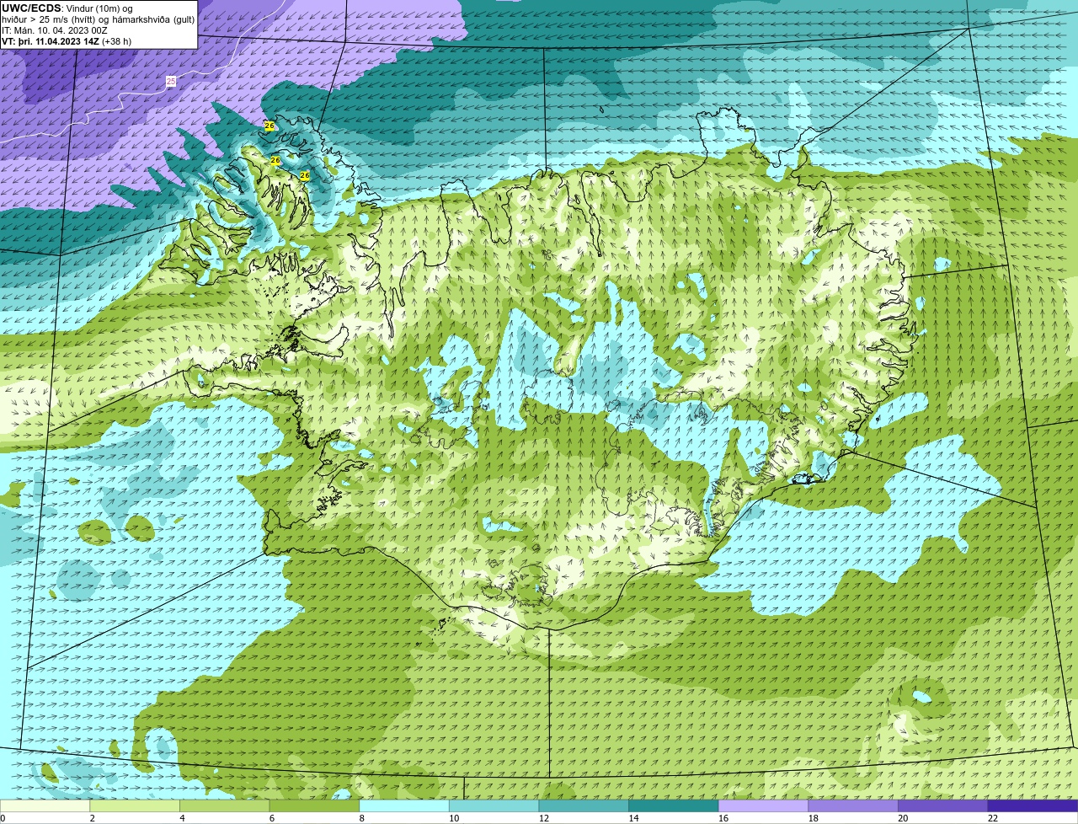Click the darkest purple swatch above 22 m/s
The width and height of the screenshot is (1078, 824).
click(1033, 805)
